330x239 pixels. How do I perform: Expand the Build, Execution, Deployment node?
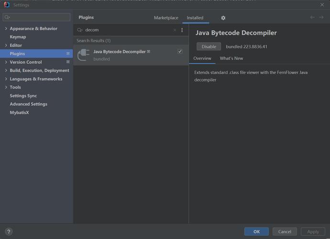[x=6, y=70]
